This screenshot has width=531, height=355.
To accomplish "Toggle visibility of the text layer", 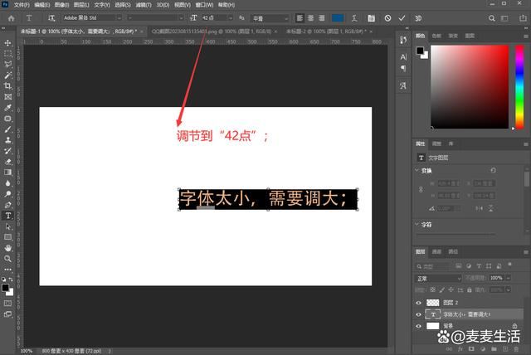I will 418,315.
